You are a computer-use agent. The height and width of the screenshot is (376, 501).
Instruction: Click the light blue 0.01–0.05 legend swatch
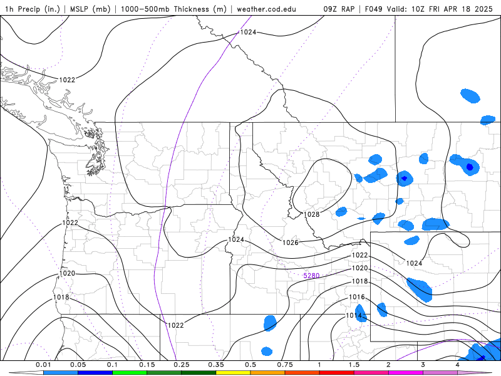[61, 373]
